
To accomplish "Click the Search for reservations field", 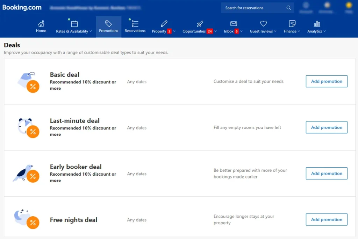I will click(257, 8).
